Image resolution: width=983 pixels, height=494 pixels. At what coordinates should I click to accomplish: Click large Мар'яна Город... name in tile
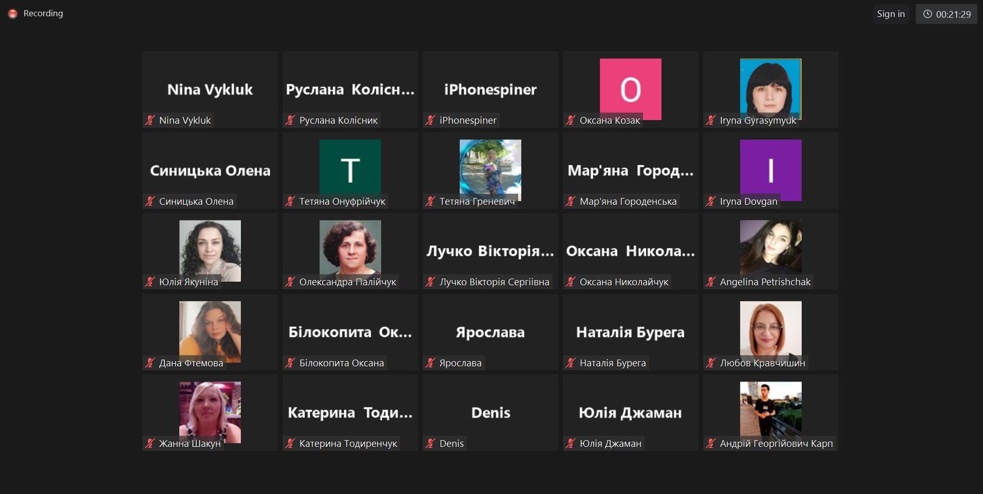coord(630,170)
